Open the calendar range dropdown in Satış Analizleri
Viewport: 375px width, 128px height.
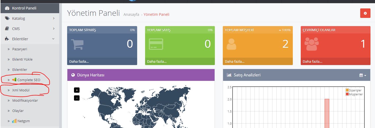click(x=363, y=75)
